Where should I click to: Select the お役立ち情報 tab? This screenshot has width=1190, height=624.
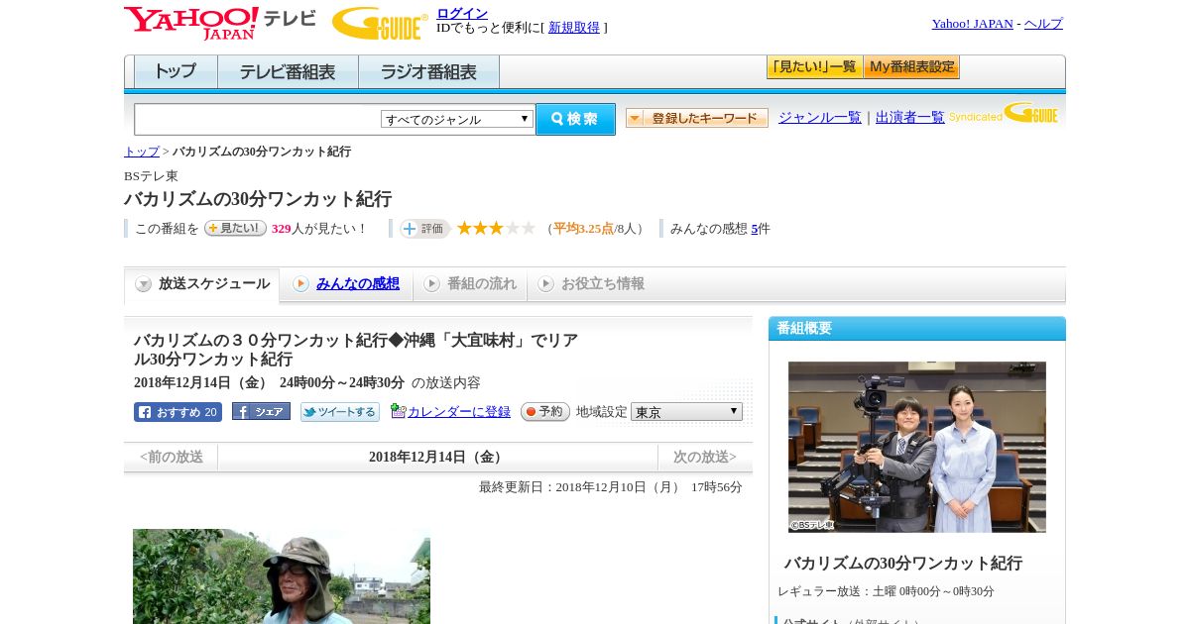[591, 284]
